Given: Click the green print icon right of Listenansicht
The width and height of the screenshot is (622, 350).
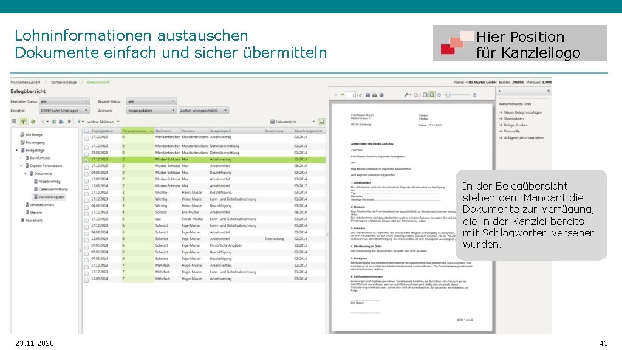Looking at the screenshot, I should click(x=322, y=122).
